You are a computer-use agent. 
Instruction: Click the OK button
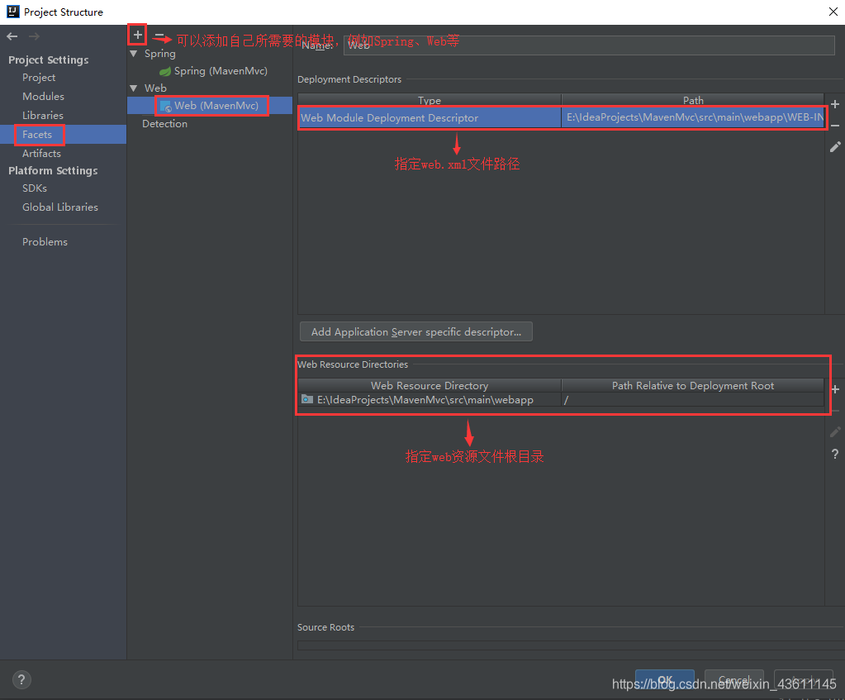coord(664,680)
